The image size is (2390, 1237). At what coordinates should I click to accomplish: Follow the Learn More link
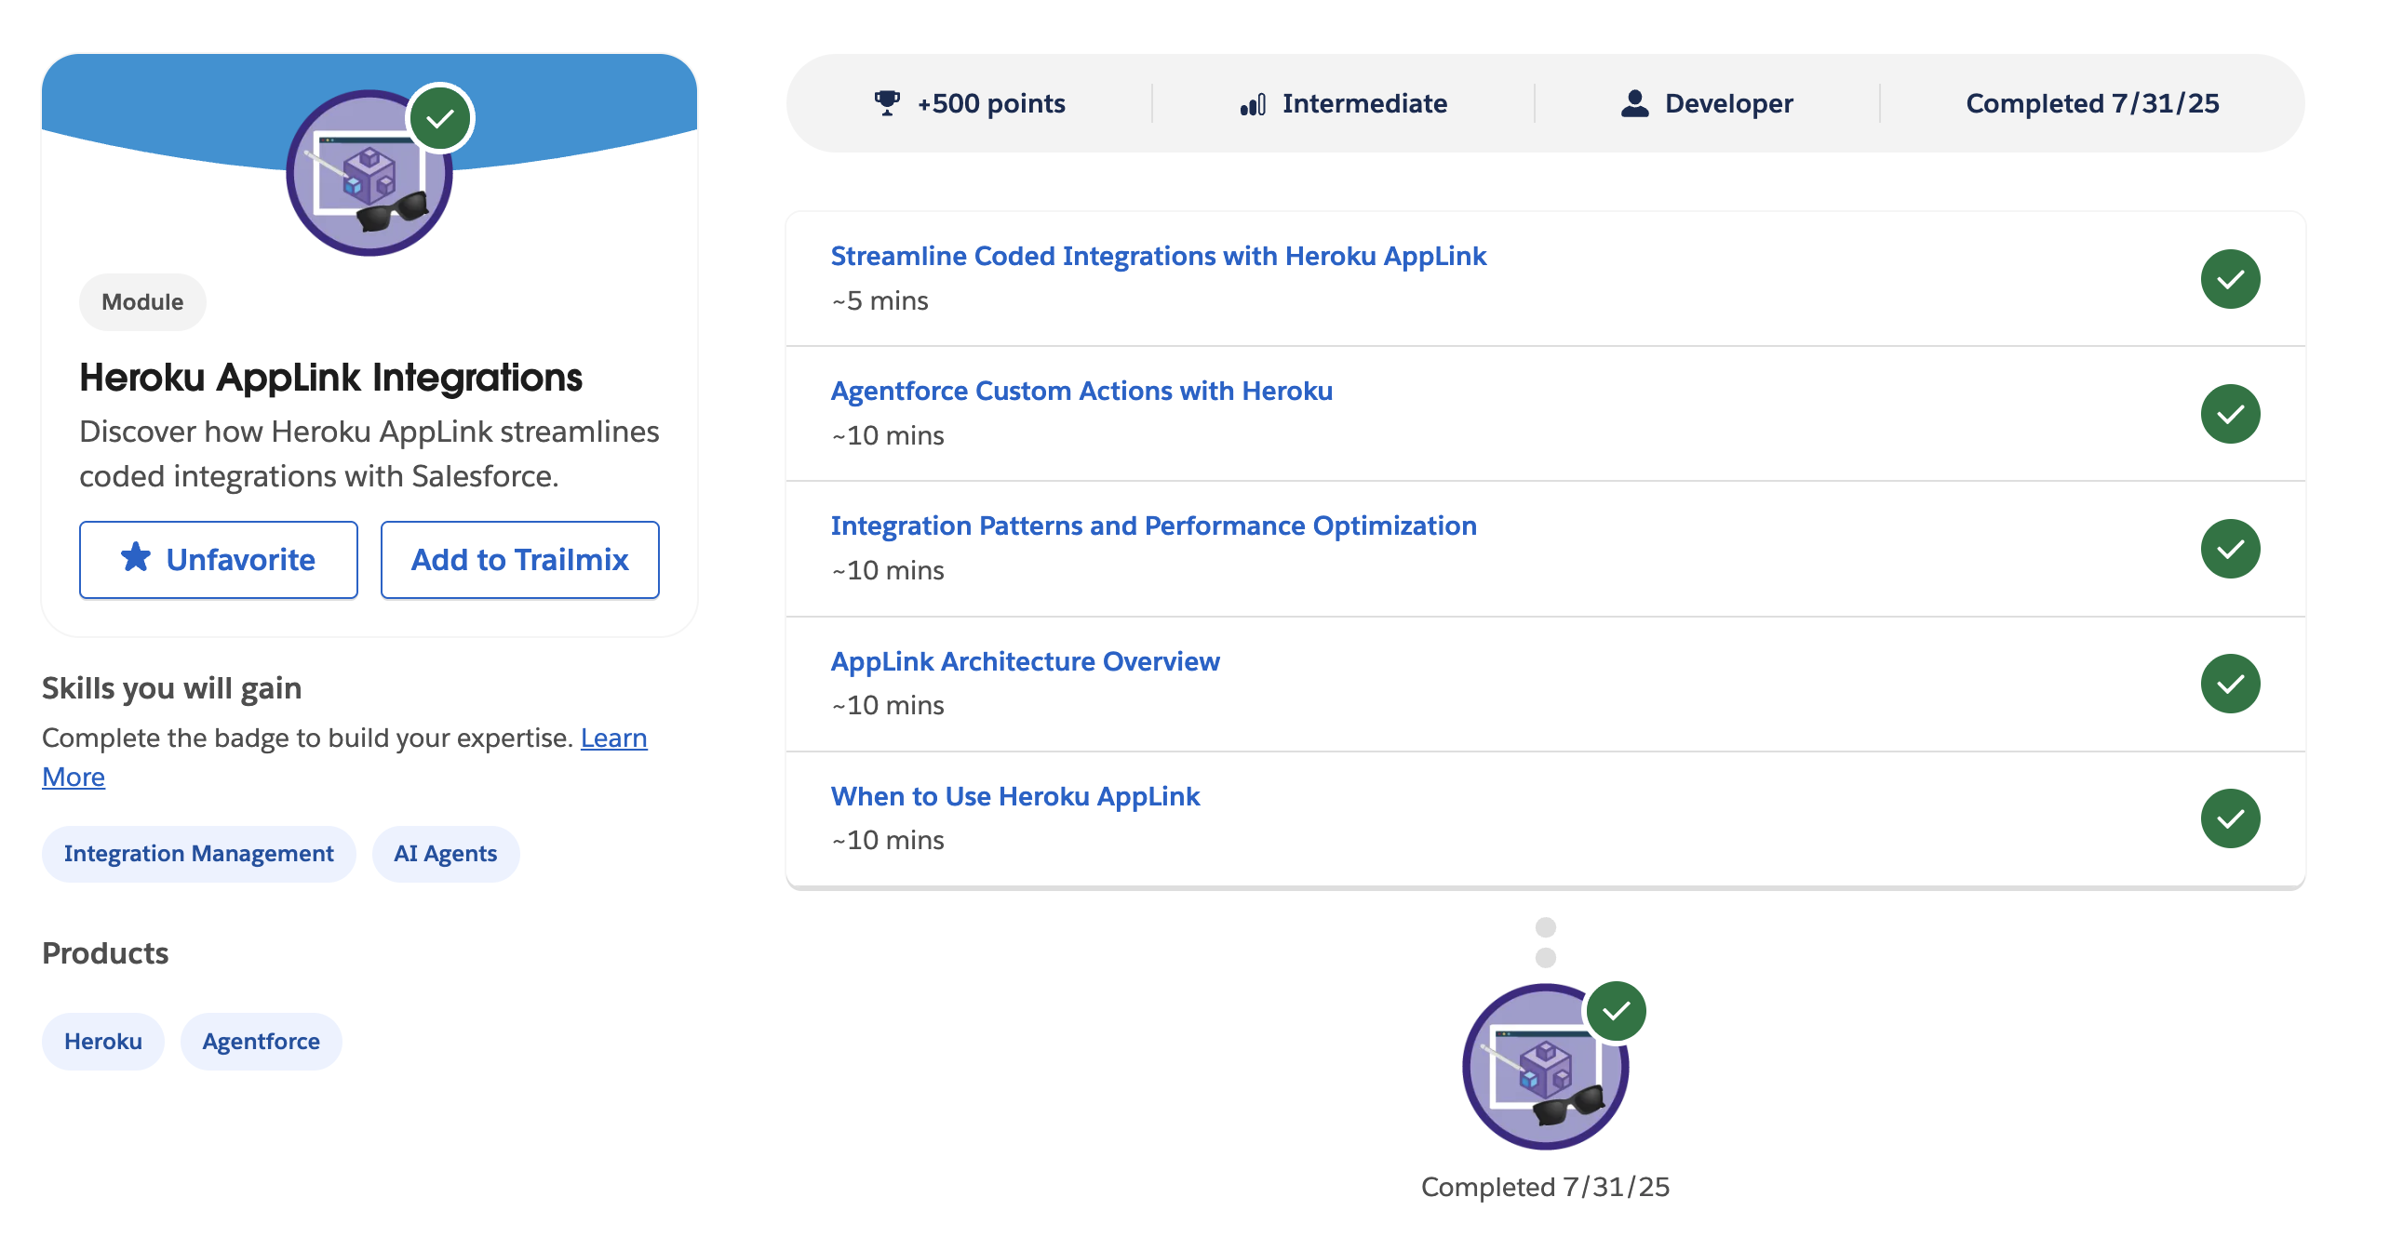[x=613, y=738]
